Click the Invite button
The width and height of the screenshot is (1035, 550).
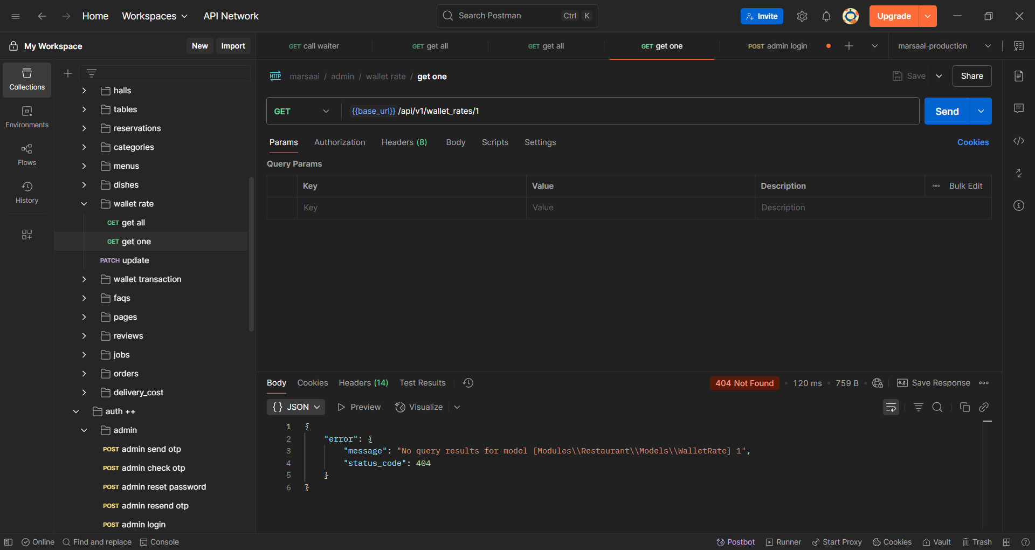(762, 16)
